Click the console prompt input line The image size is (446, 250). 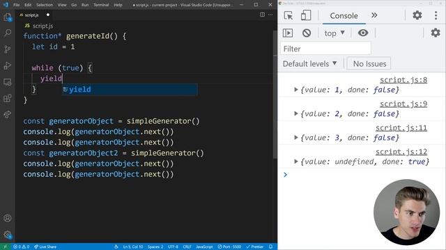pyautogui.click(x=361, y=174)
